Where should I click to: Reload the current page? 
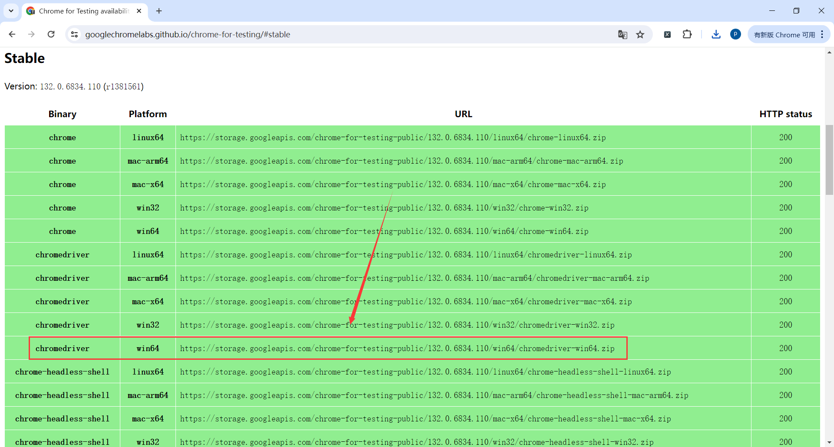[51, 34]
